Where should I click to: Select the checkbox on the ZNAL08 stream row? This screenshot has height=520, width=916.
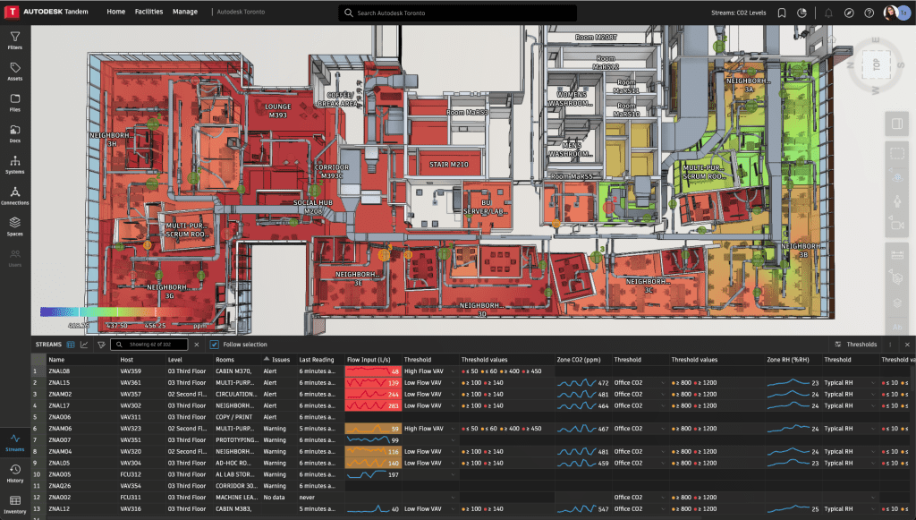[x=38, y=369]
